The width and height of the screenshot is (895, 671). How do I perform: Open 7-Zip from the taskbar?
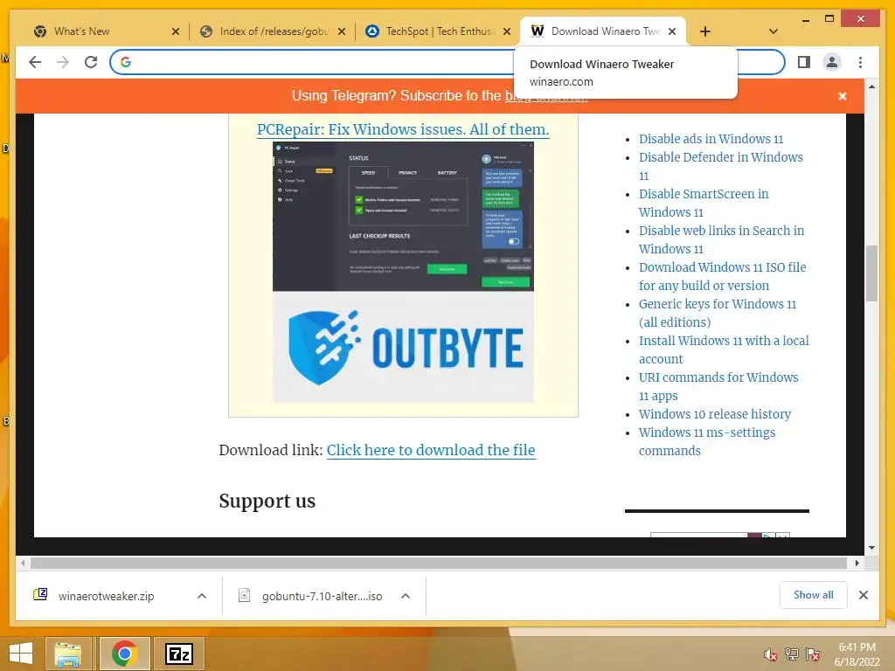pos(179,654)
